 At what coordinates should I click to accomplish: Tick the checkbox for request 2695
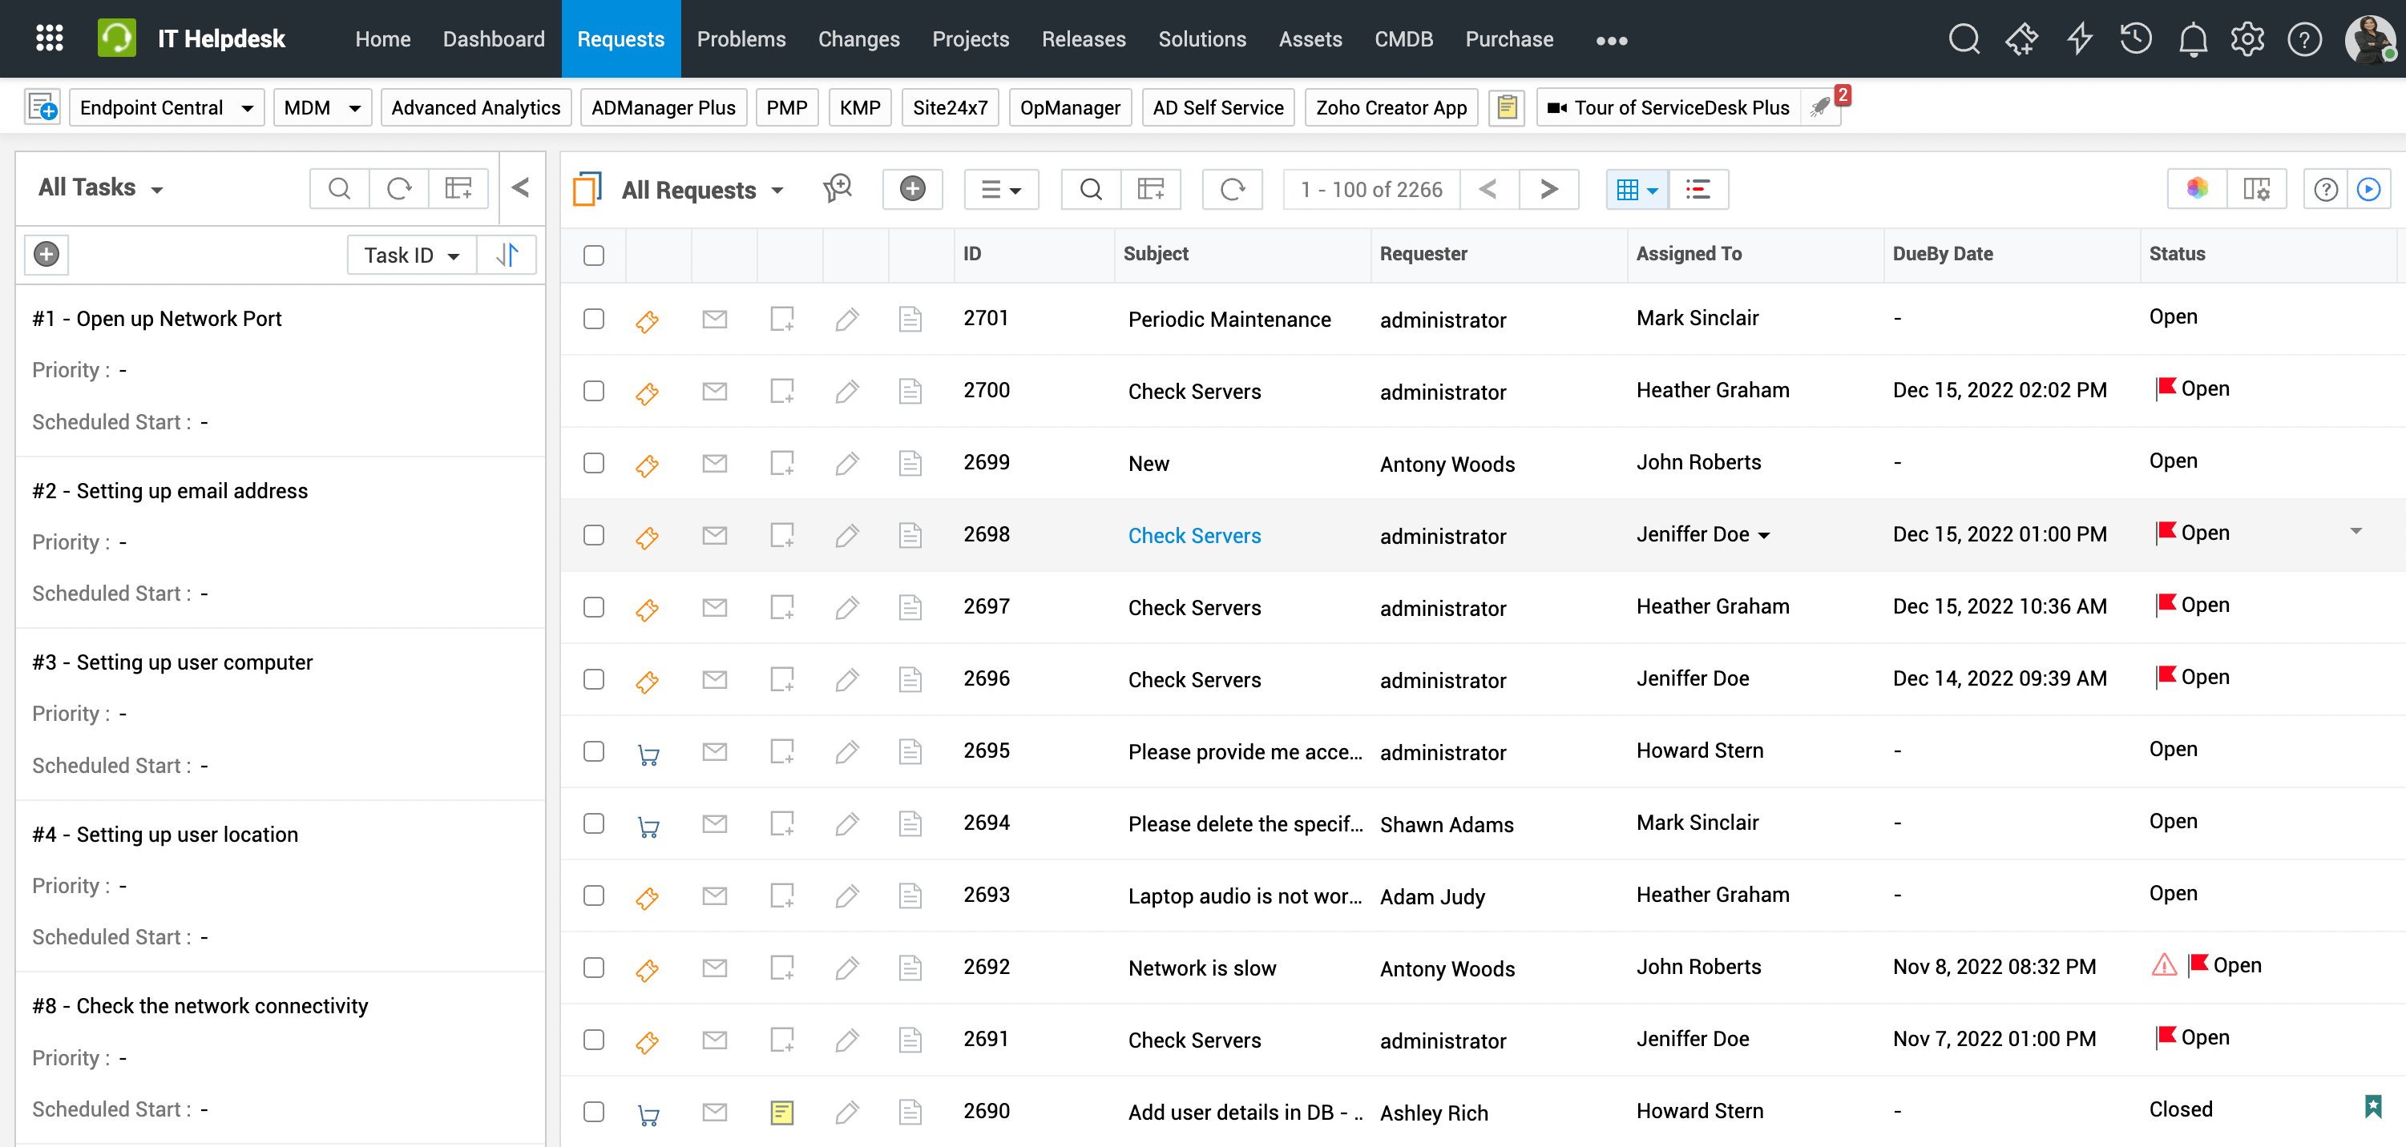click(594, 751)
